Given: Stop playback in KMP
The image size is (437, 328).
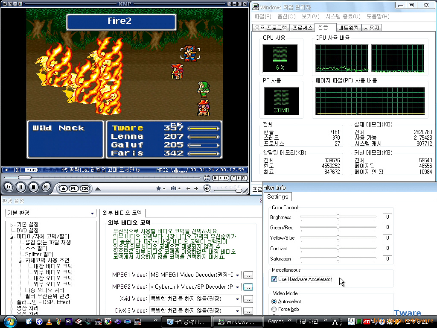Looking at the screenshot, I should (33, 187).
